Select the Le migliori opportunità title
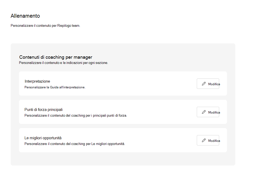The width and height of the screenshot is (253, 179). click(x=43, y=138)
